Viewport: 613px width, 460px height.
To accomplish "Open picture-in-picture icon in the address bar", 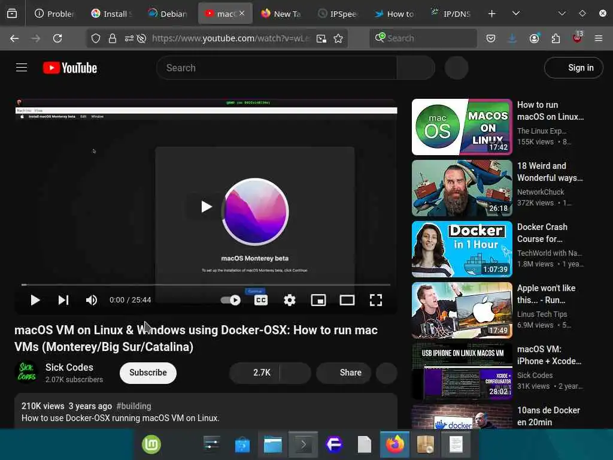I will [321, 38].
